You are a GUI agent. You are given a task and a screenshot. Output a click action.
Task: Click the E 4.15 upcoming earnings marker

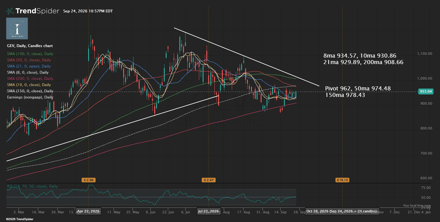(x=342, y=180)
